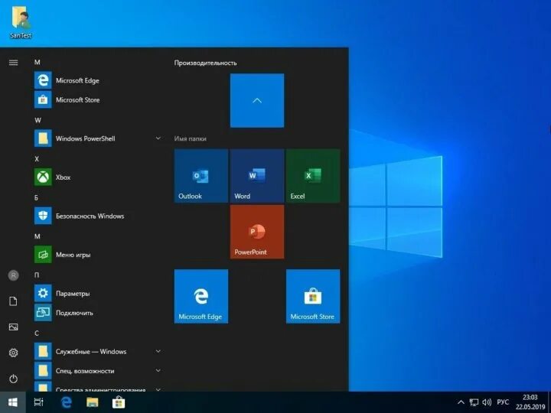Switch input language via РУС indicator
Viewport: 551px width, 413px height.
(x=503, y=402)
